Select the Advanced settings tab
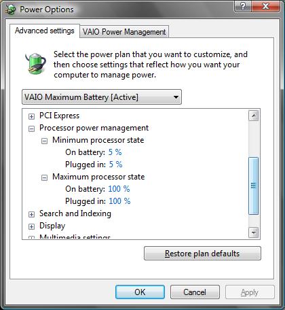Image resolution: width=285 pixels, height=310 pixels. [x=45, y=31]
